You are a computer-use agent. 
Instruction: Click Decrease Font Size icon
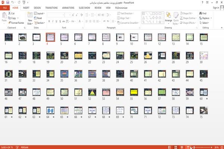click(x=77, y=15)
